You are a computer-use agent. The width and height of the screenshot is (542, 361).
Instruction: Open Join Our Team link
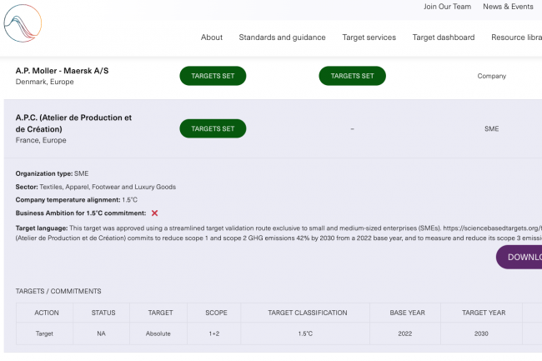[x=447, y=7]
